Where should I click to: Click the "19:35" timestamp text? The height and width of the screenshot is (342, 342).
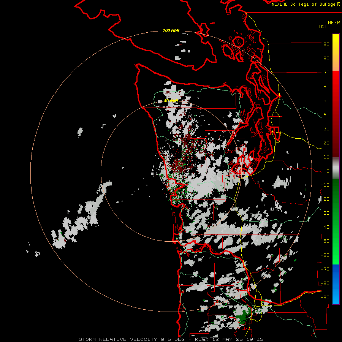pyautogui.click(x=255, y=339)
